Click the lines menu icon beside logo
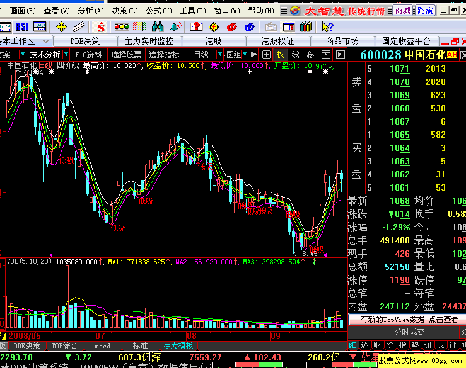Screen dimensions: 466x368 pyautogui.click(x=284, y=11)
